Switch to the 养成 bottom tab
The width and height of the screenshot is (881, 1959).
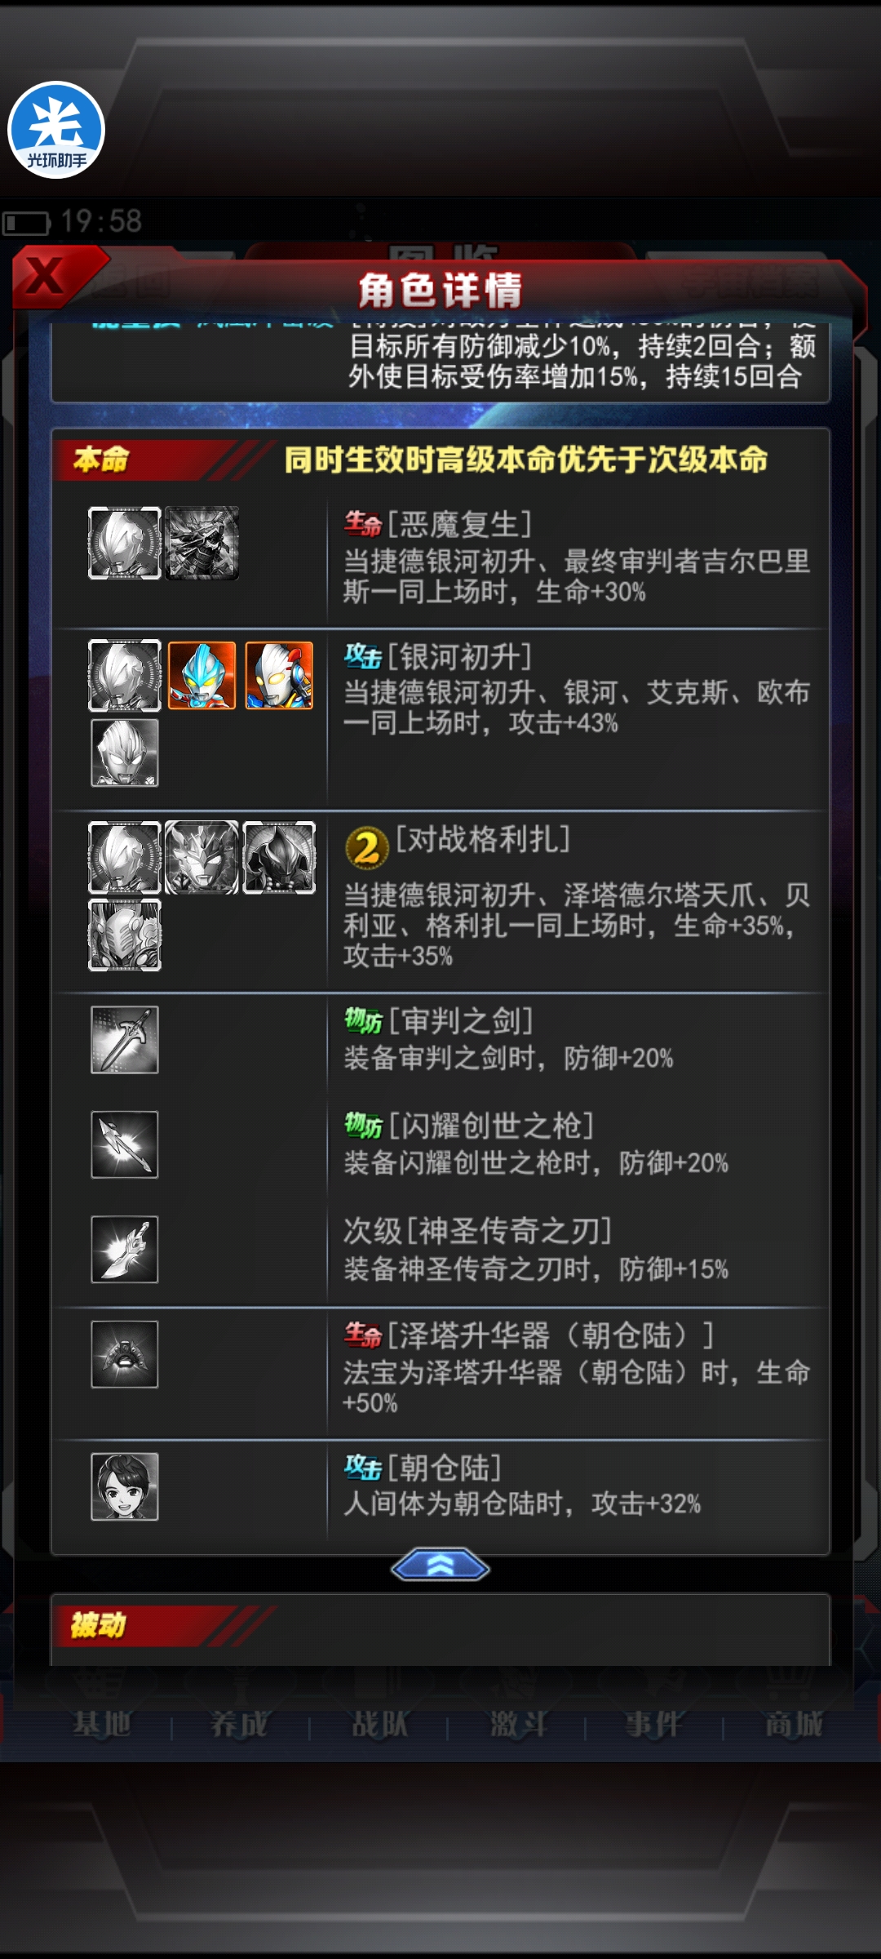point(239,1725)
